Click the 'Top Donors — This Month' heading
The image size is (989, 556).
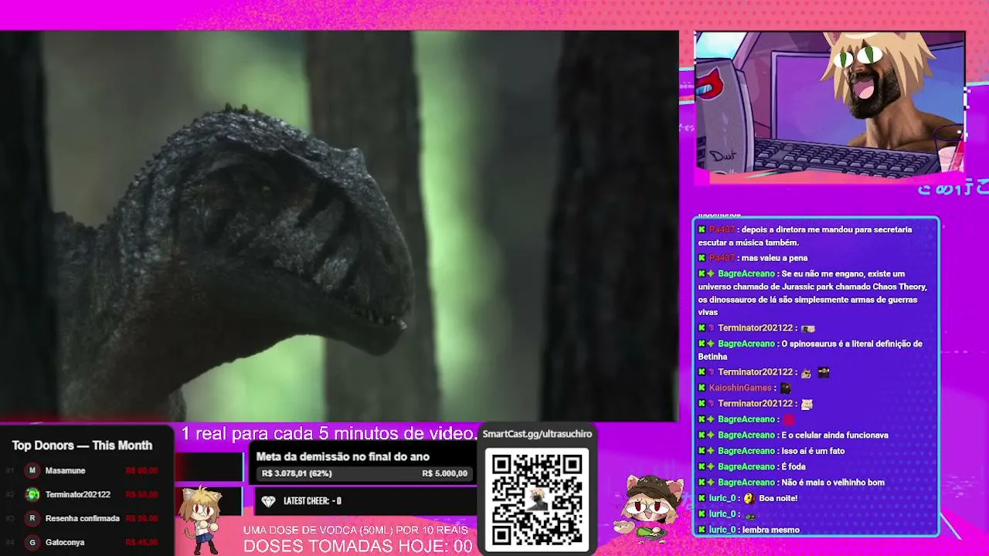coord(82,446)
